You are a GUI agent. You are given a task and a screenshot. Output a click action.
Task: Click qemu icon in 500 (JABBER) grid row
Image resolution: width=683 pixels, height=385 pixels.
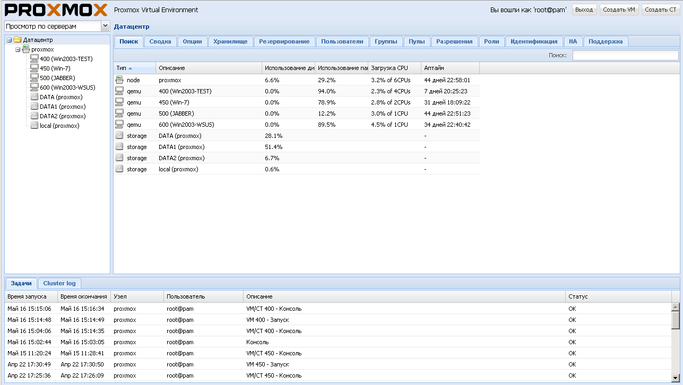[119, 113]
